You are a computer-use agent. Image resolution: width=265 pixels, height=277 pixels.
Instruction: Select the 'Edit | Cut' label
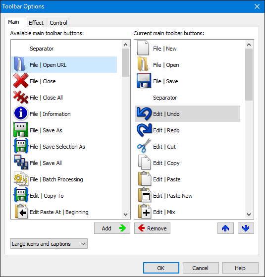pyautogui.click(x=164, y=147)
